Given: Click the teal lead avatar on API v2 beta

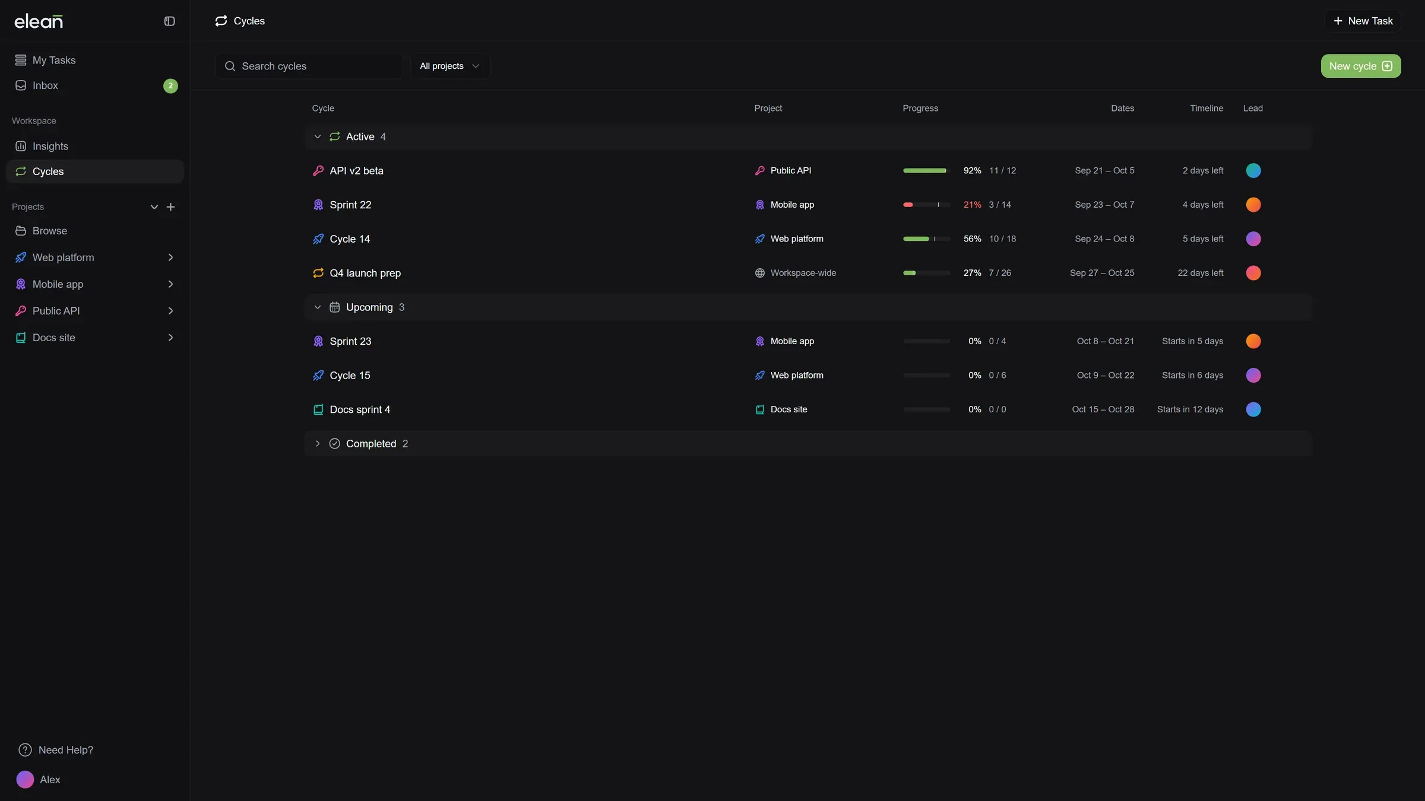Looking at the screenshot, I should click(x=1253, y=171).
